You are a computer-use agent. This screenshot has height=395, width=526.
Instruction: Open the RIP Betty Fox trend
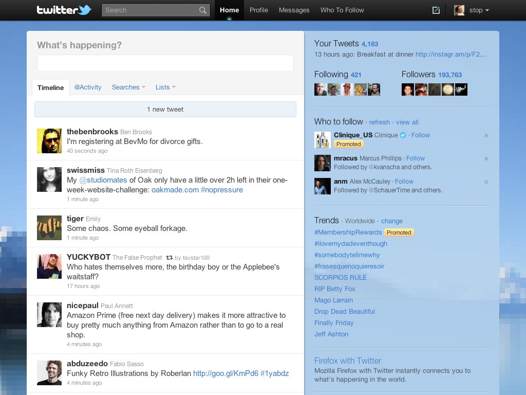[x=335, y=289]
